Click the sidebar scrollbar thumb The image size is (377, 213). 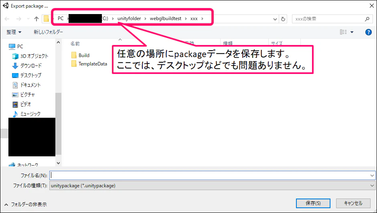58,123
